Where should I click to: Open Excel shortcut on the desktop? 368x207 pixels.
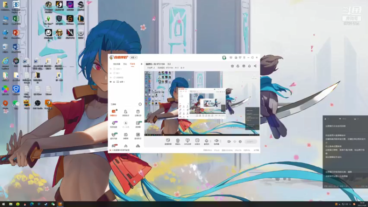16,20
